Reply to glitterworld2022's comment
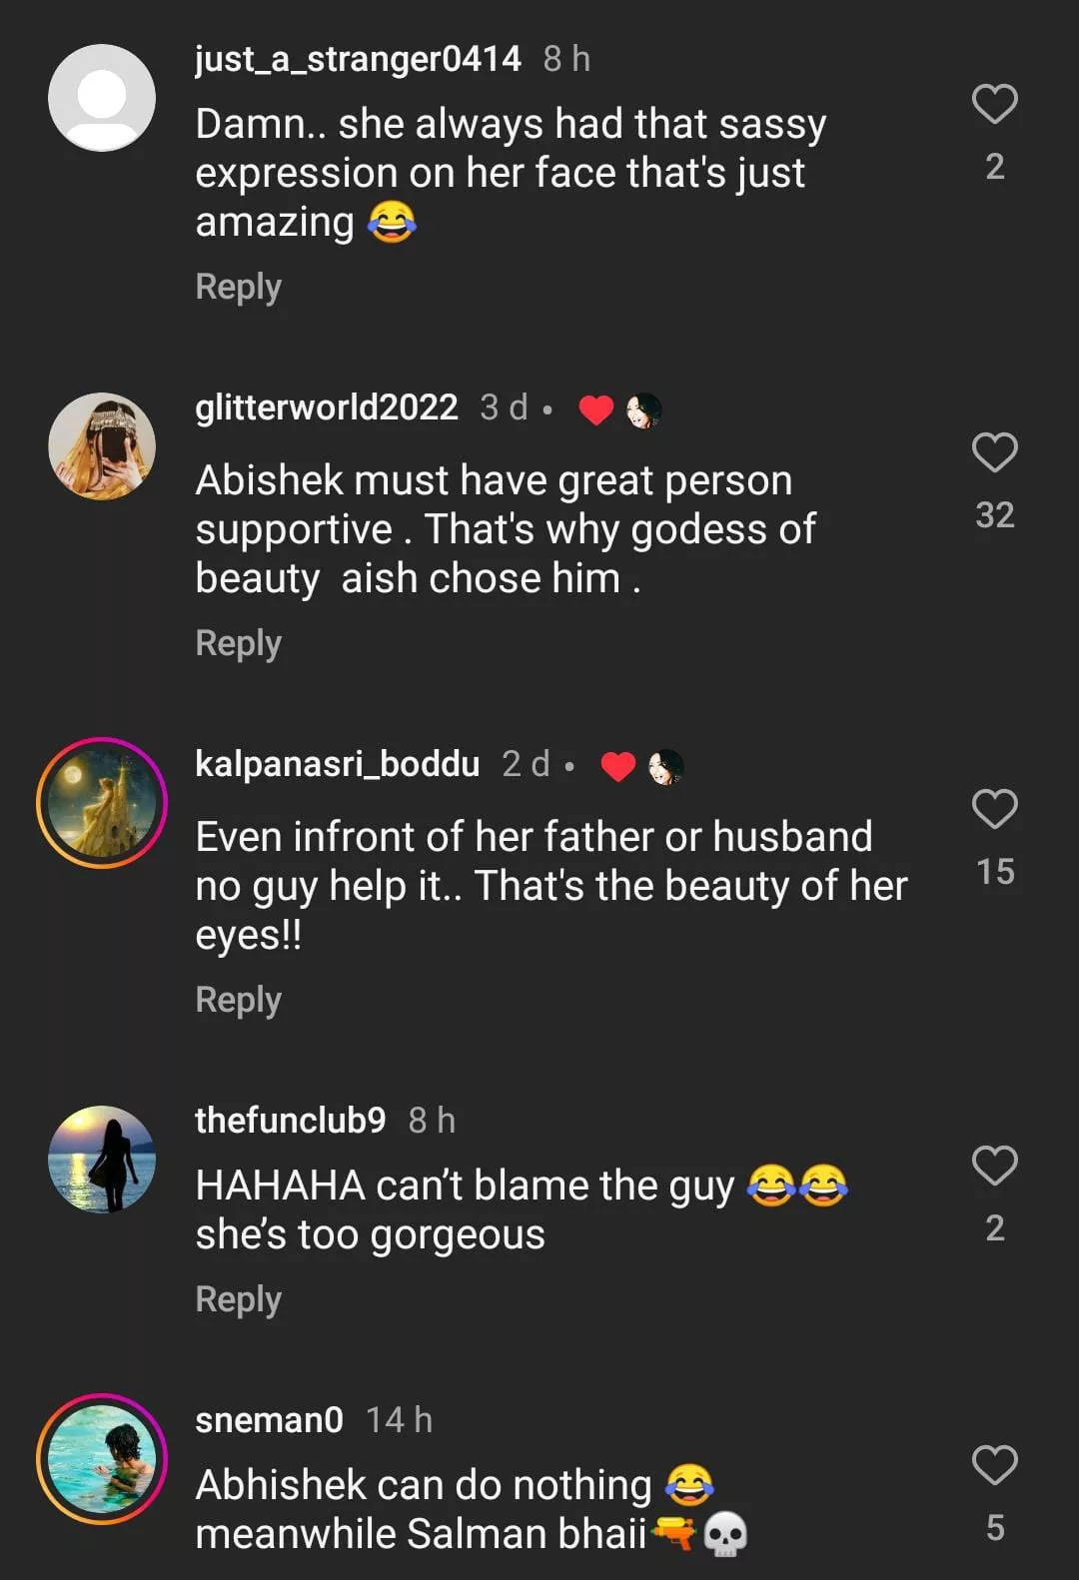The height and width of the screenshot is (1580, 1079). 238,643
